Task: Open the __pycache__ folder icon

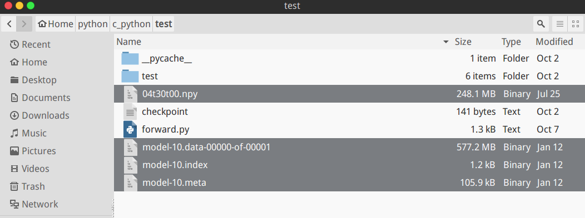Action: click(x=130, y=58)
